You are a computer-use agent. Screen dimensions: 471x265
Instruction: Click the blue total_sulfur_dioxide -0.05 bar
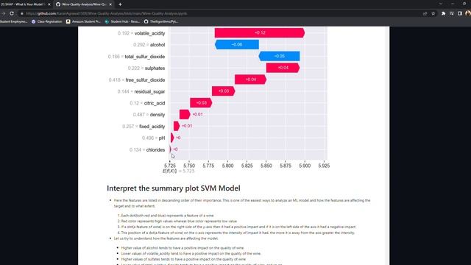click(279, 56)
